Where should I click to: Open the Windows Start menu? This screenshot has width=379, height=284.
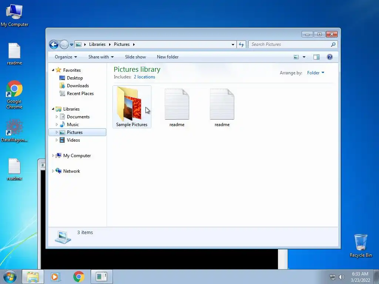[10, 277]
